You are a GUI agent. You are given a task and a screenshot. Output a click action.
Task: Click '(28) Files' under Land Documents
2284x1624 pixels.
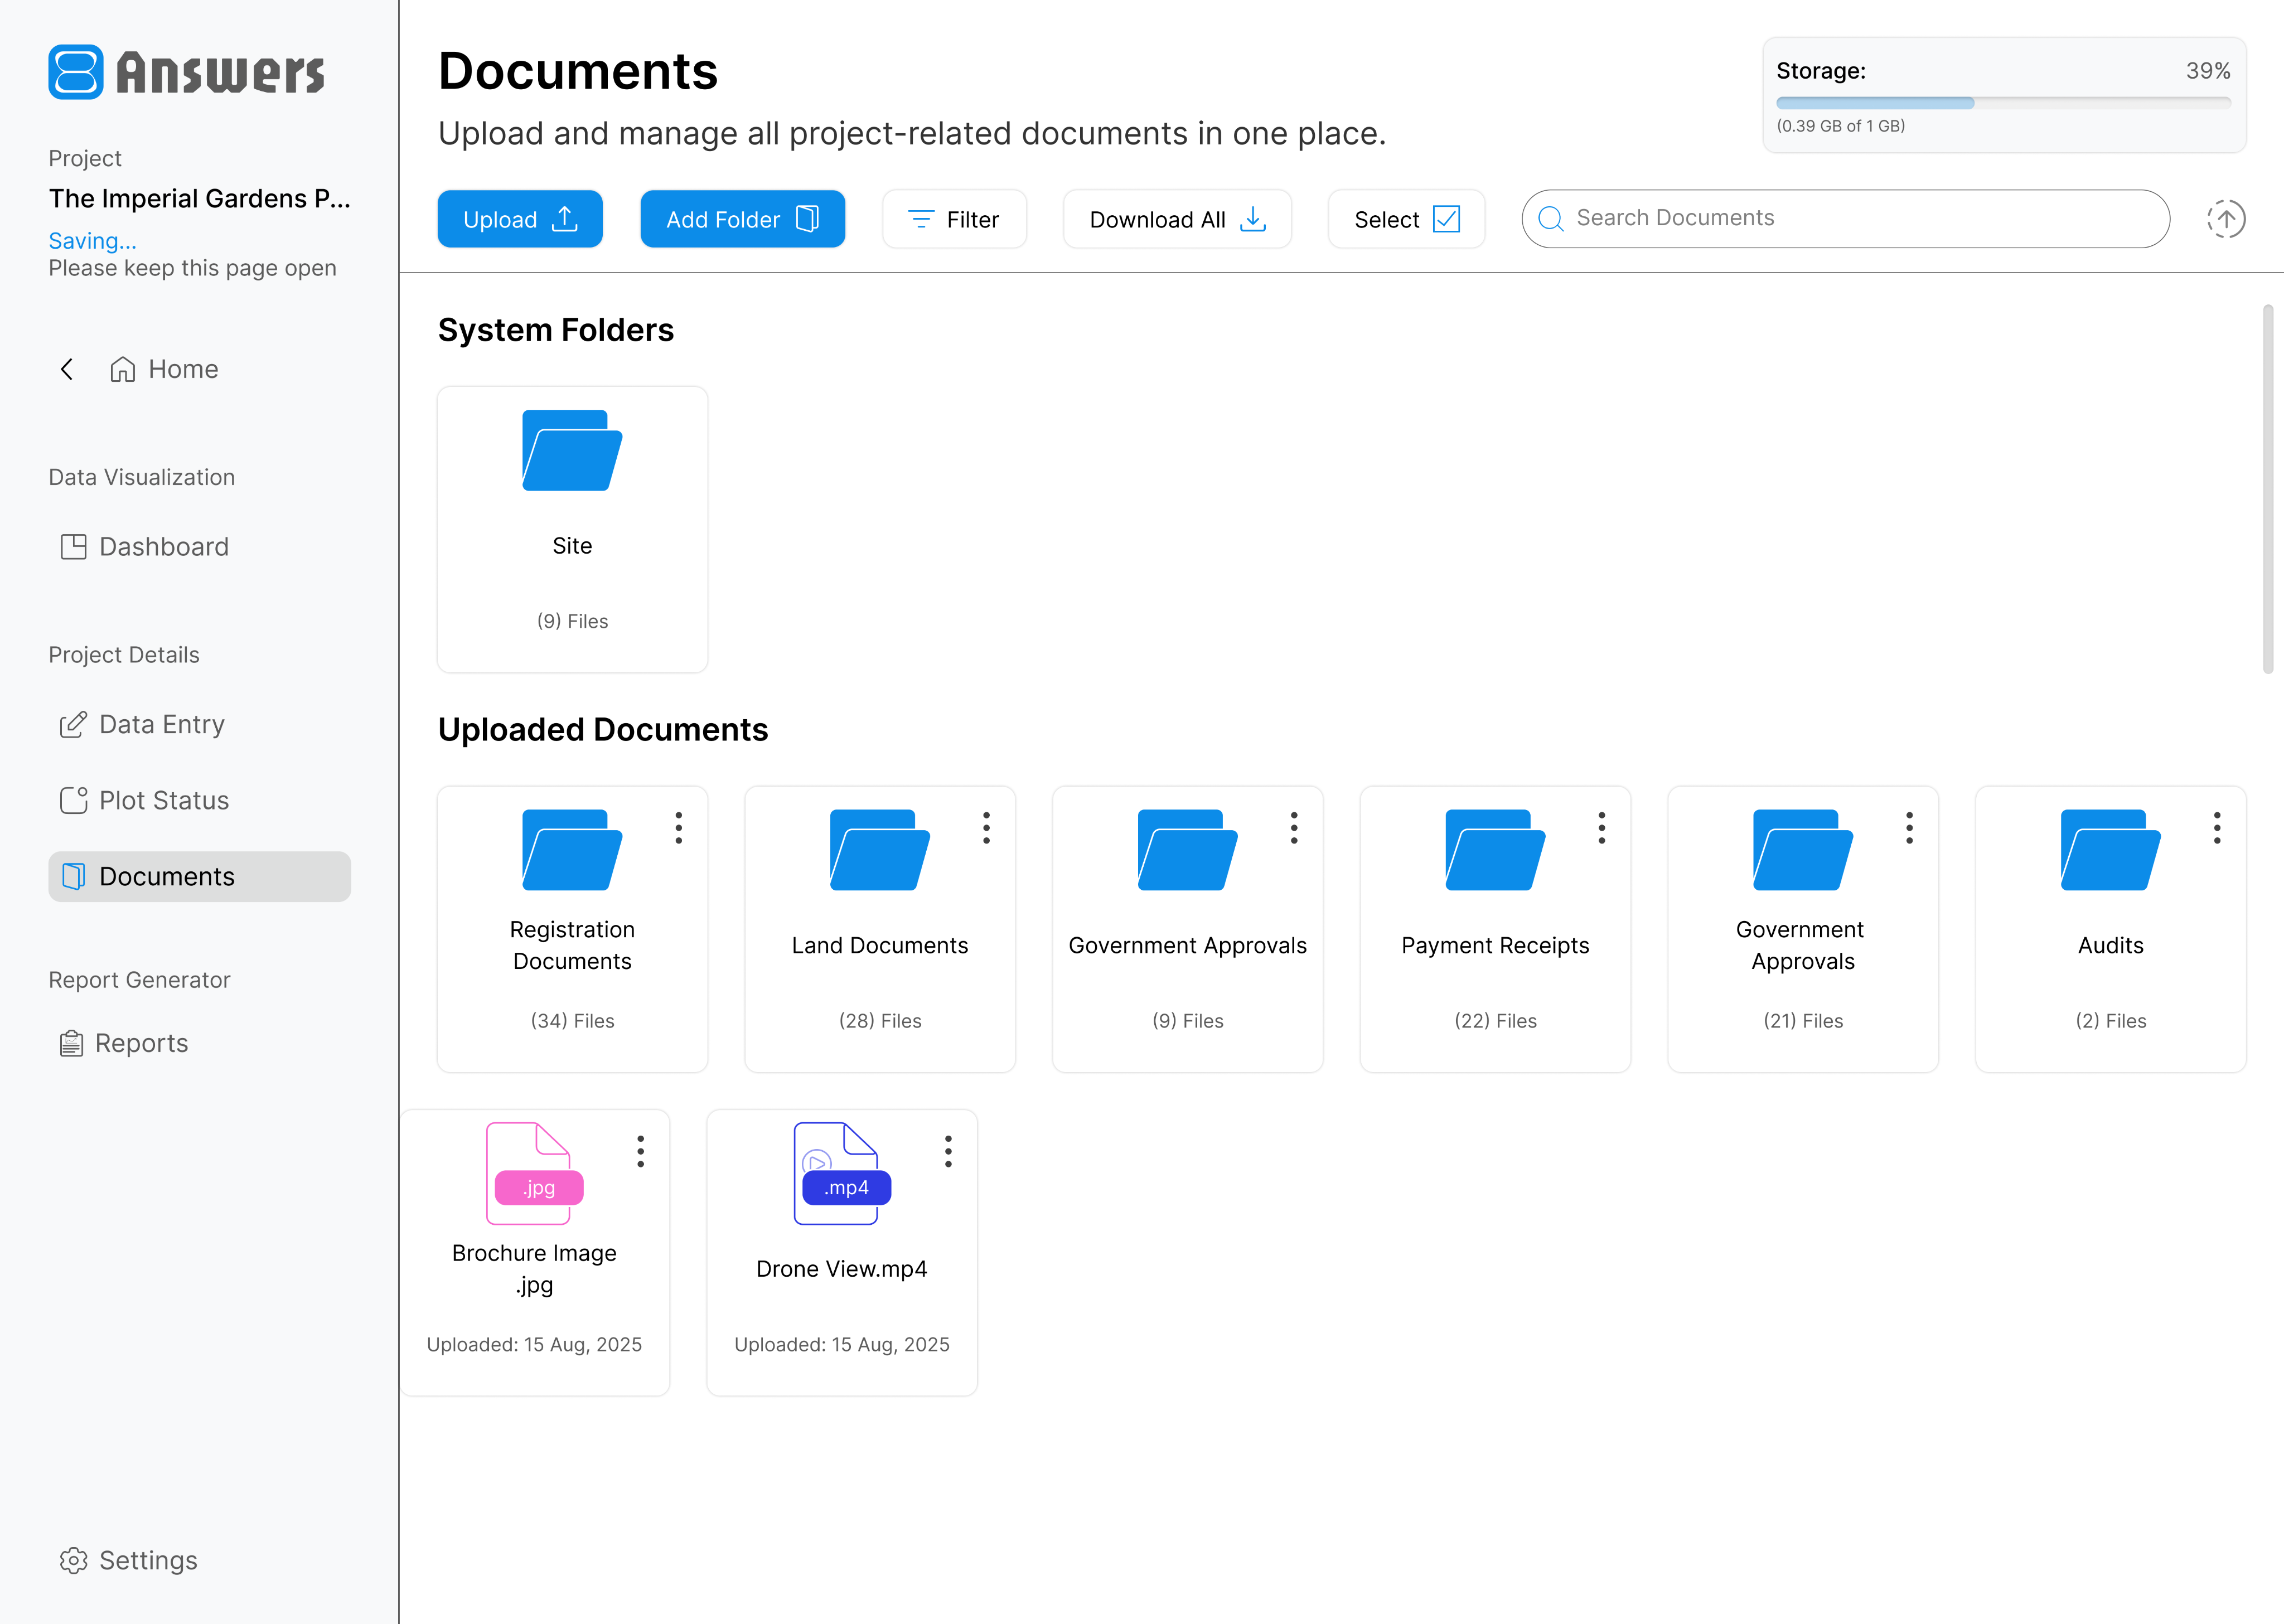(x=880, y=1021)
